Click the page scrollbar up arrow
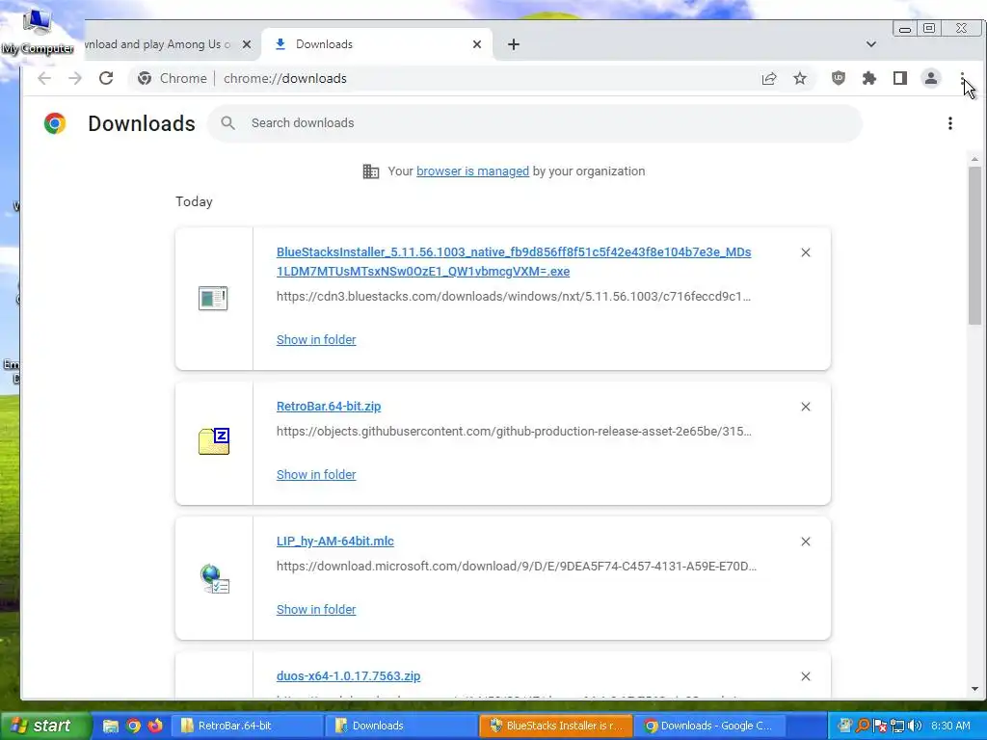Viewport: 987px width, 740px height. point(974,160)
